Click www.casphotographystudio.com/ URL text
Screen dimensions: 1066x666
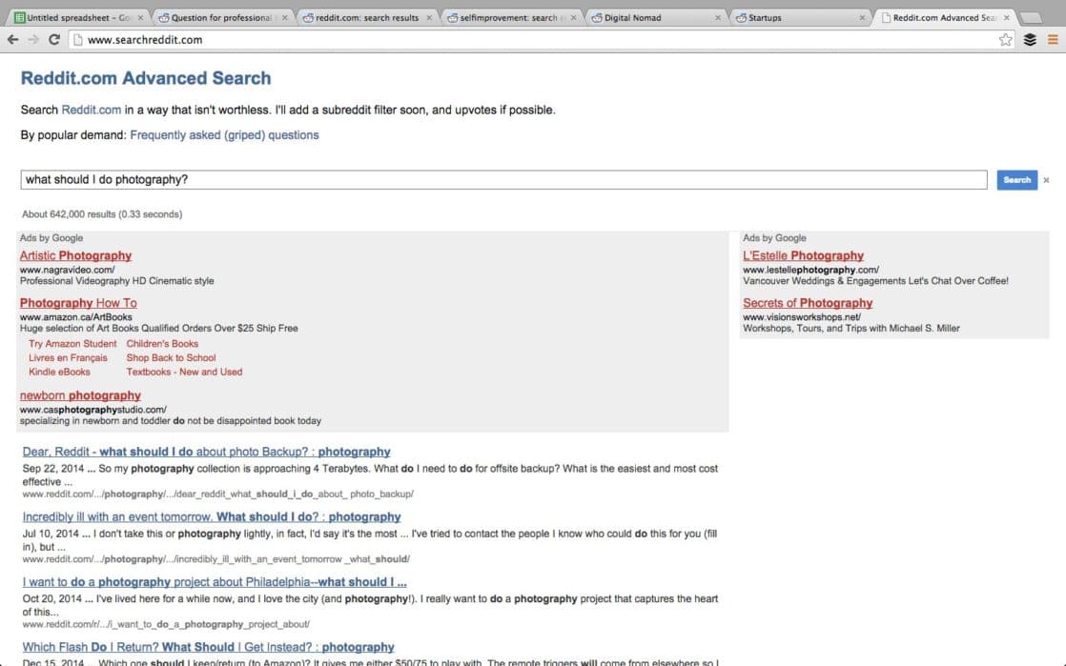(93, 410)
